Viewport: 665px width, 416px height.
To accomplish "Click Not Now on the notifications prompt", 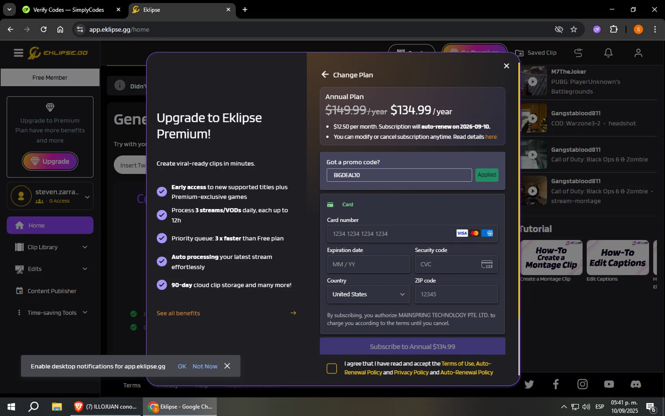I will (205, 366).
